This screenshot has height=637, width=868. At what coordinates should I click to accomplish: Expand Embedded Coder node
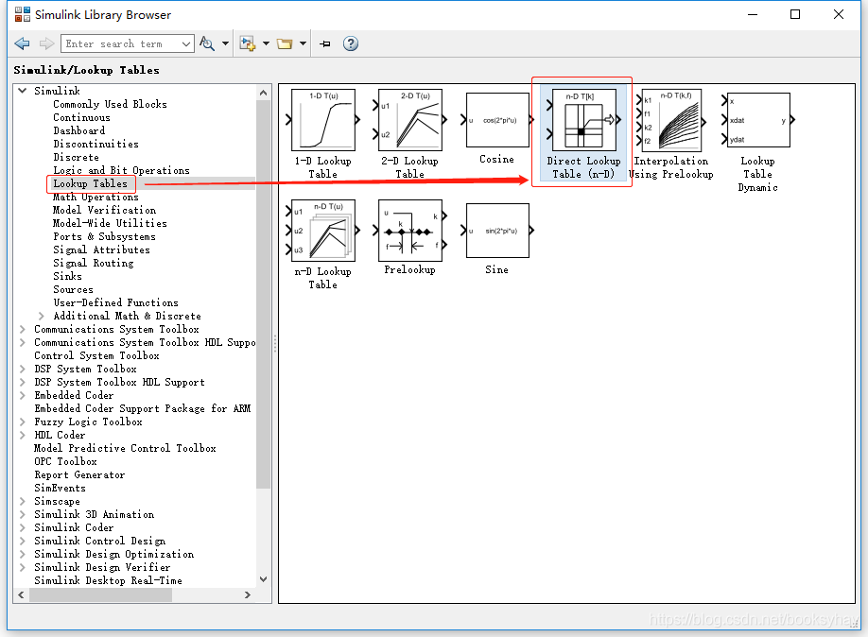click(x=22, y=395)
